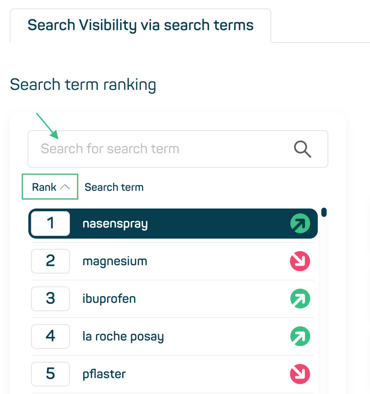This screenshot has height=394, width=370.
Task: Click the red downward trend icon for magnesium
Action: point(300,261)
